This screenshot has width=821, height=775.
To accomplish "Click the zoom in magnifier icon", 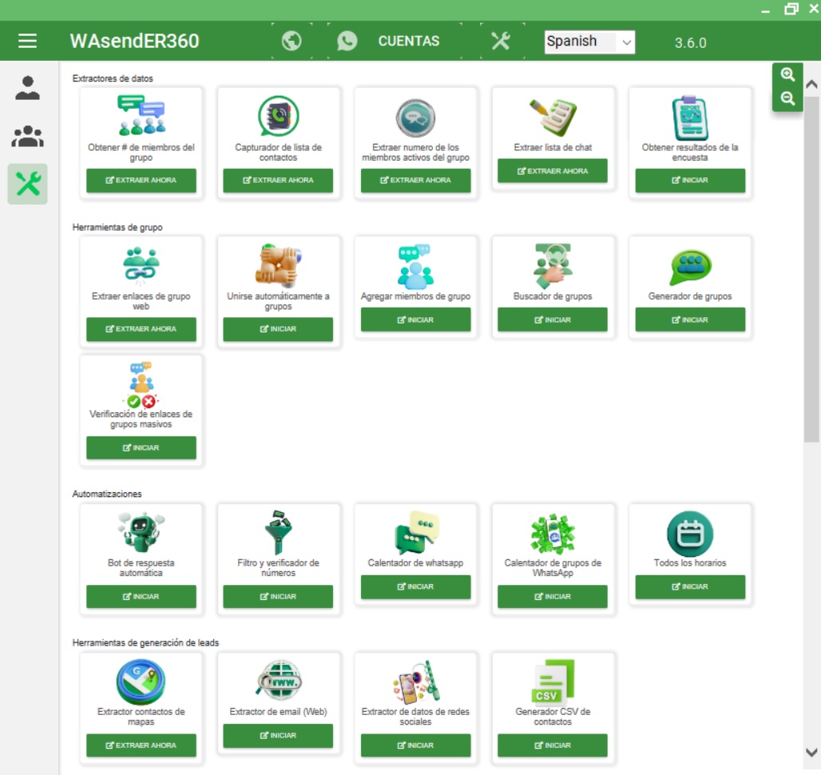I will (787, 74).
